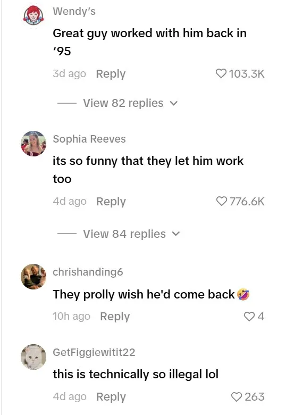This screenshot has width=294, height=415.
Task: Reply to Sophia Reeves' comment
Action: tap(111, 202)
